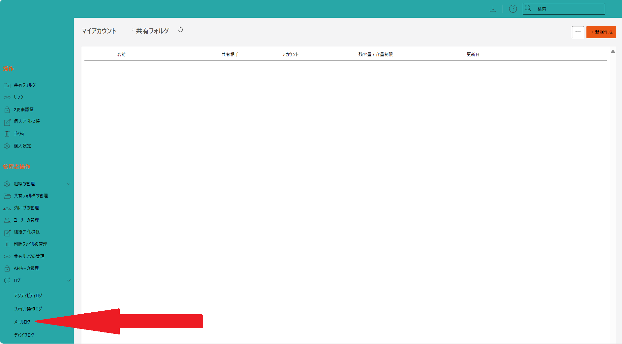The height and width of the screenshot is (344, 622).
Task: Select 組織アドレス帳 menu item
Action: tap(27, 232)
